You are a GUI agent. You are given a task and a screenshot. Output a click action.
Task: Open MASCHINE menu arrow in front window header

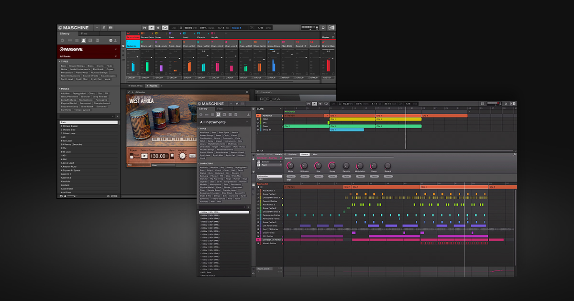coord(231,104)
